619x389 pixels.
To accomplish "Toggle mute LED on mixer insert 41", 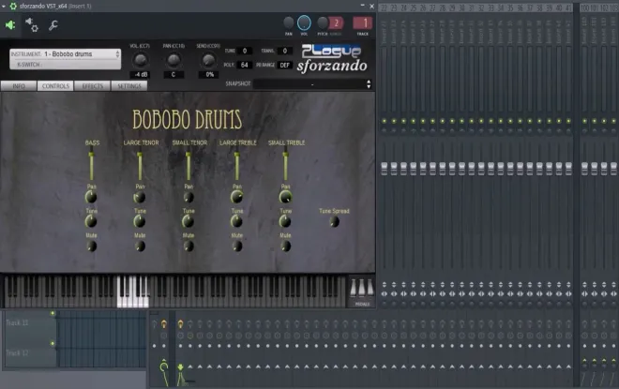I will (x=568, y=121).
